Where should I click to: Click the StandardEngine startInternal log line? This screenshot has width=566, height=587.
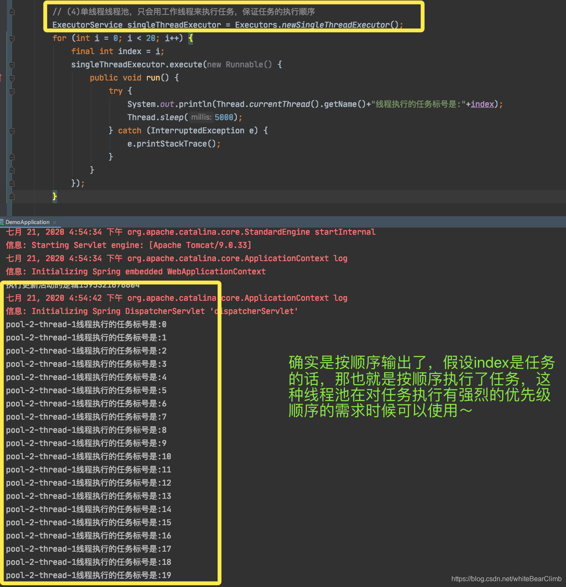pyautogui.click(x=191, y=232)
